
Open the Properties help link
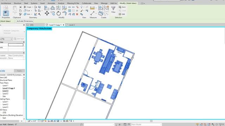pos(2,71)
